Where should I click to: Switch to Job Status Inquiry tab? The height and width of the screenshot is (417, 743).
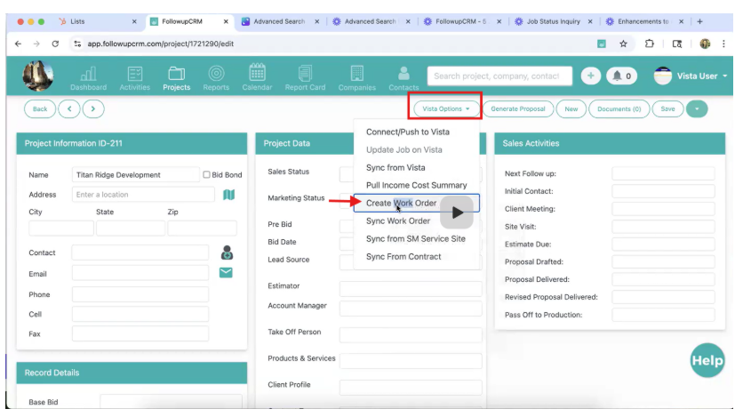pyautogui.click(x=553, y=21)
